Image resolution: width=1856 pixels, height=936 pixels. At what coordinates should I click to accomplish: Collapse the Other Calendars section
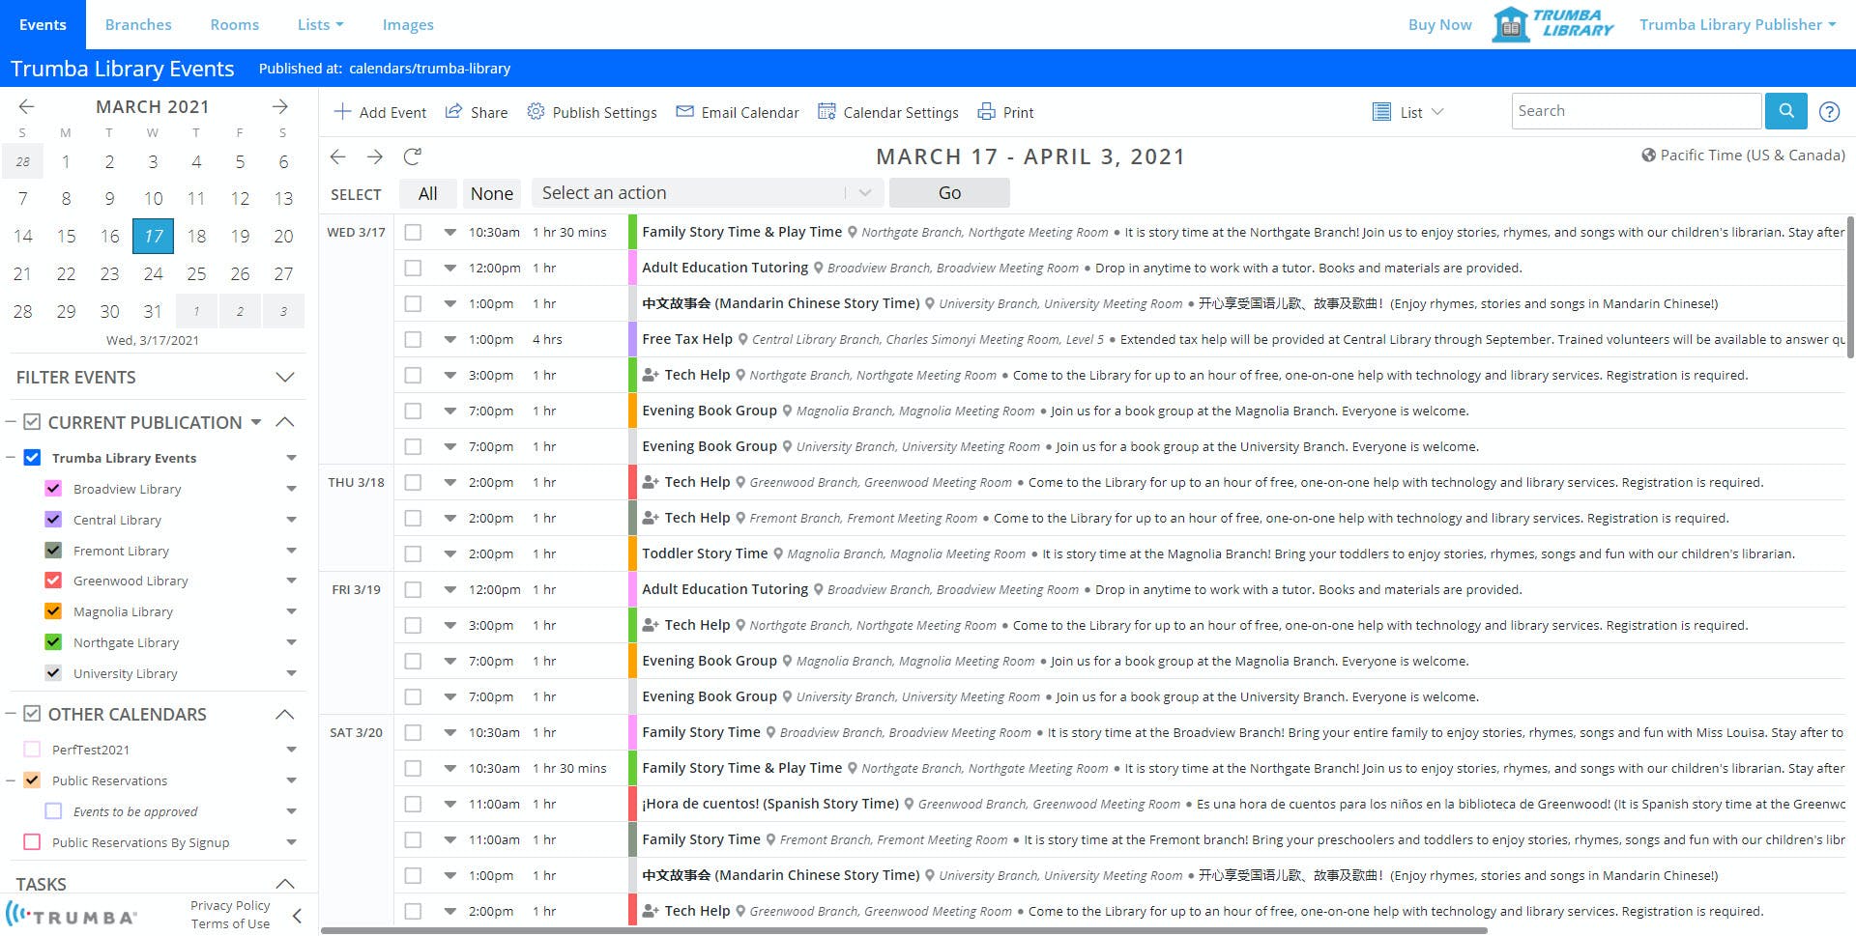tap(284, 714)
